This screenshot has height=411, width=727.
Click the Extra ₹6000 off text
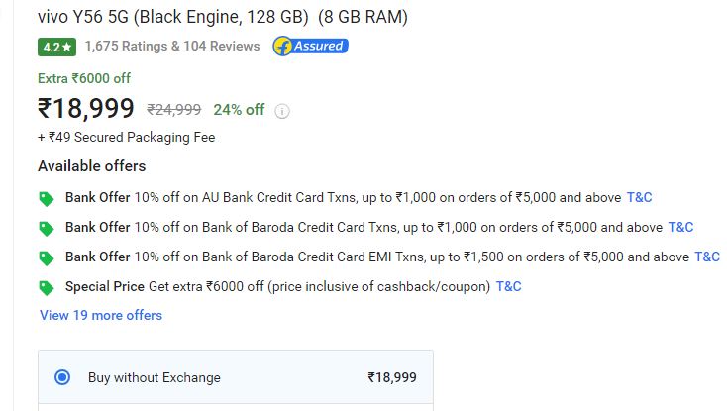(x=84, y=78)
